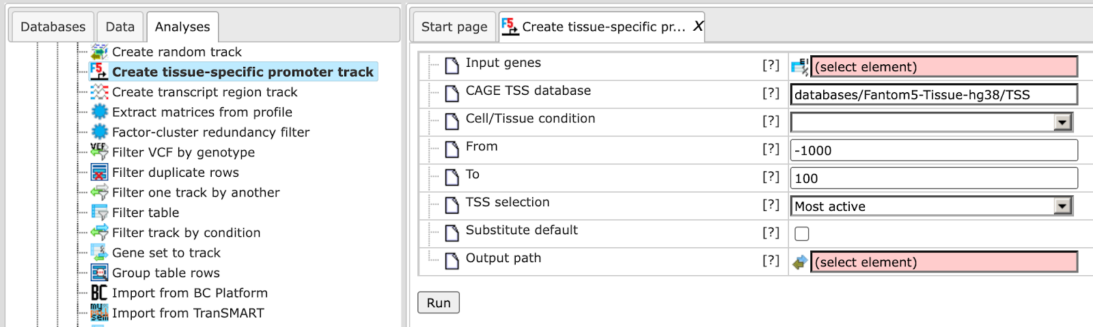This screenshot has height=327, width=1093.
Task: Click the Gene set to track icon
Action: 100,253
